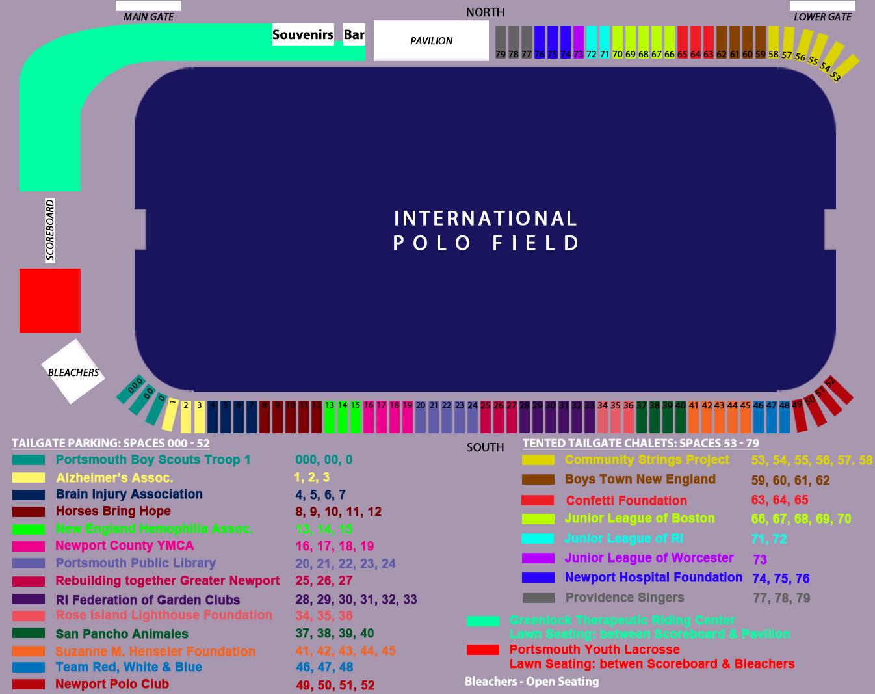Viewport: 875px width, 694px height.
Task: Click the Tailgate Parking: Spaces 000 - 52 heading
Action: tap(111, 444)
